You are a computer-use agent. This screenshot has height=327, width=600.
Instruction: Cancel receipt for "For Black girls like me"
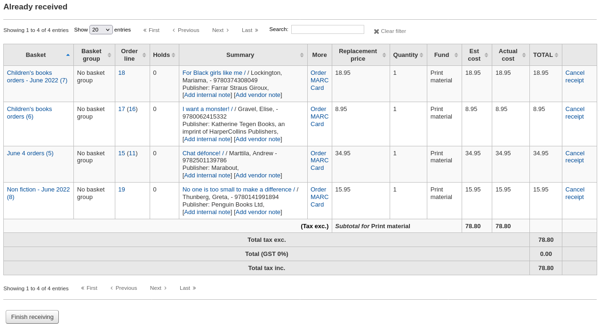pyautogui.click(x=575, y=76)
